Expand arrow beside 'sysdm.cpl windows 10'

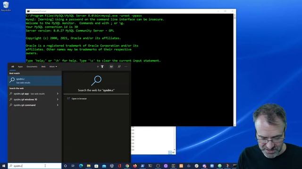58,100
